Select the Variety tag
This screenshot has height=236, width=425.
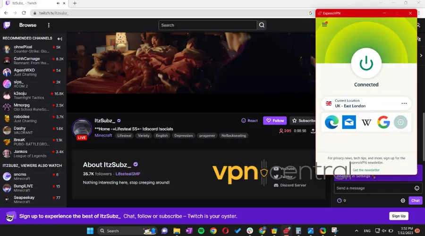tap(144, 136)
